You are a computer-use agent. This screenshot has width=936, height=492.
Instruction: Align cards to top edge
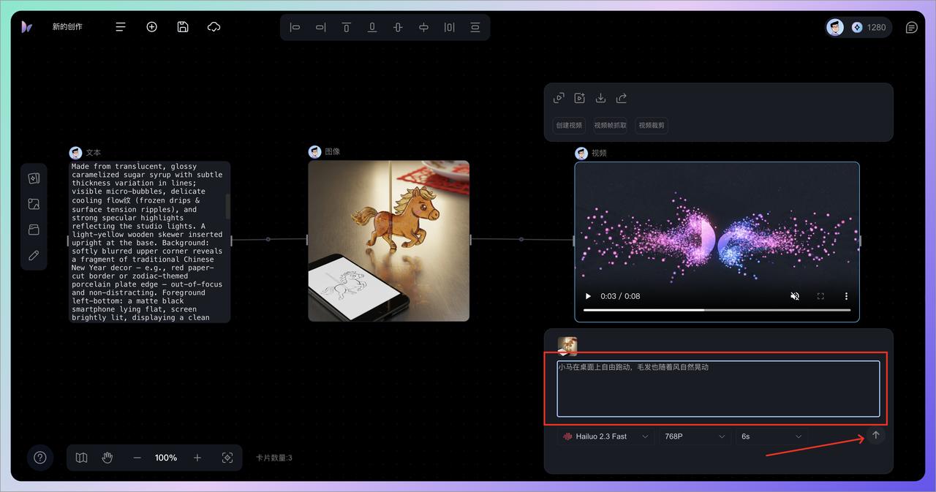pyautogui.click(x=347, y=27)
